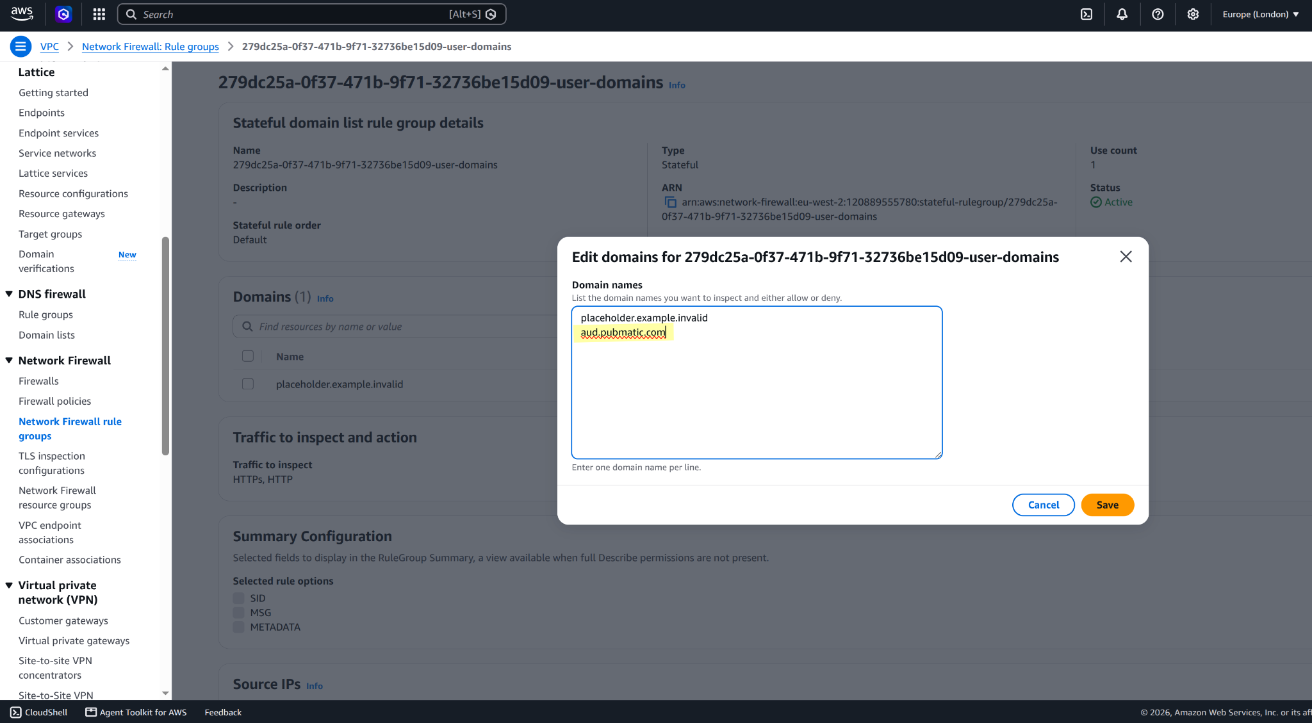Image resolution: width=1312 pixels, height=723 pixels.
Task: Open Endpoints in the sidebar
Action: (x=42, y=113)
